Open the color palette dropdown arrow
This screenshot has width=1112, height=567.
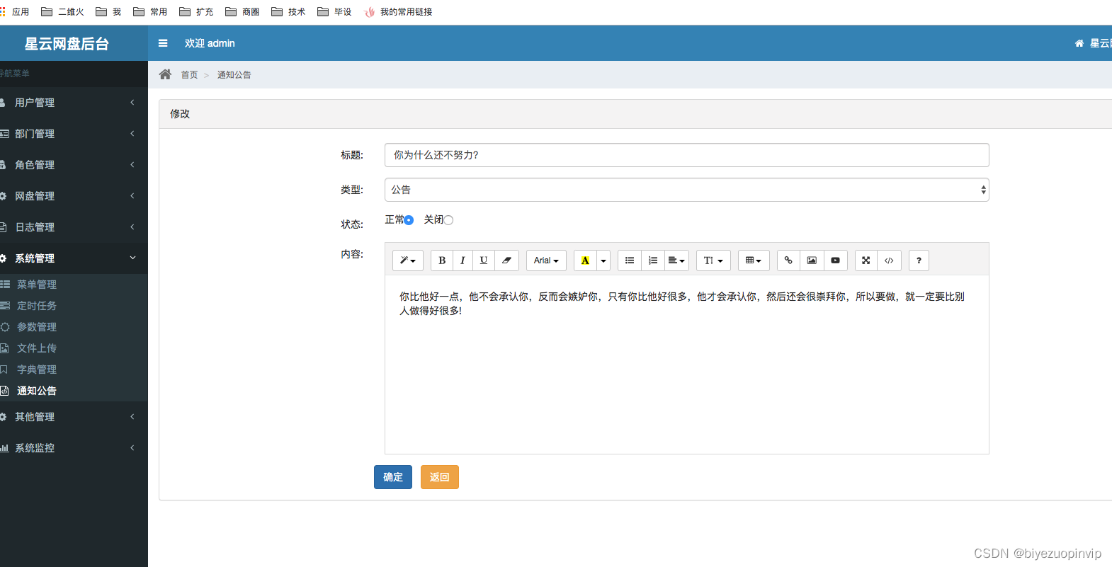point(603,260)
